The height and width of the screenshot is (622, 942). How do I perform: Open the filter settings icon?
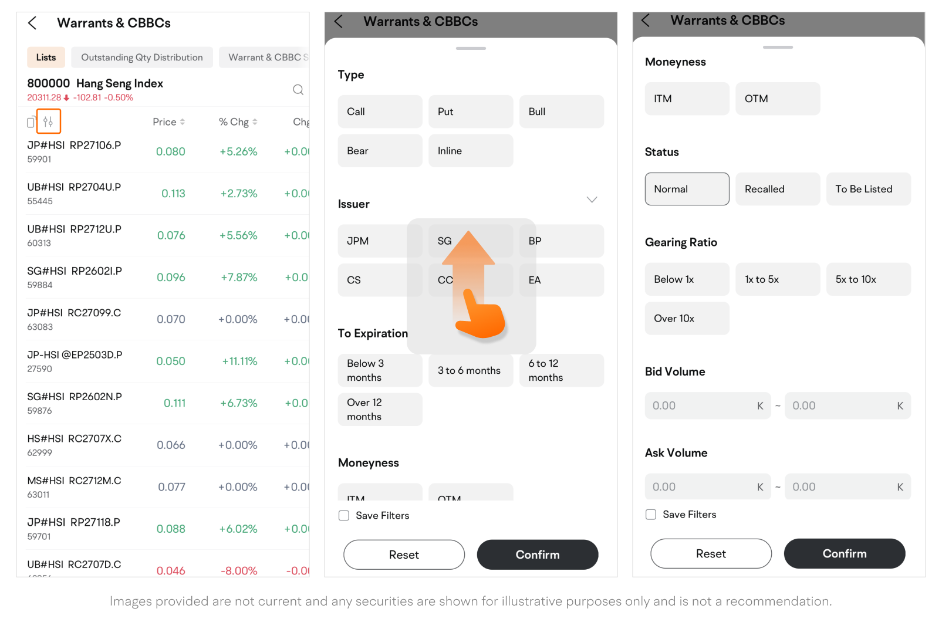tap(48, 121)
